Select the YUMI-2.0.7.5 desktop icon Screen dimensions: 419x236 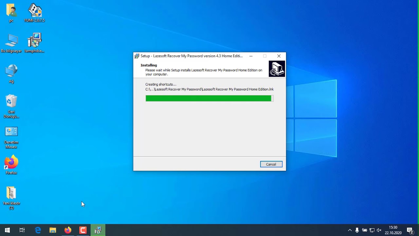(x=34, y=13)
